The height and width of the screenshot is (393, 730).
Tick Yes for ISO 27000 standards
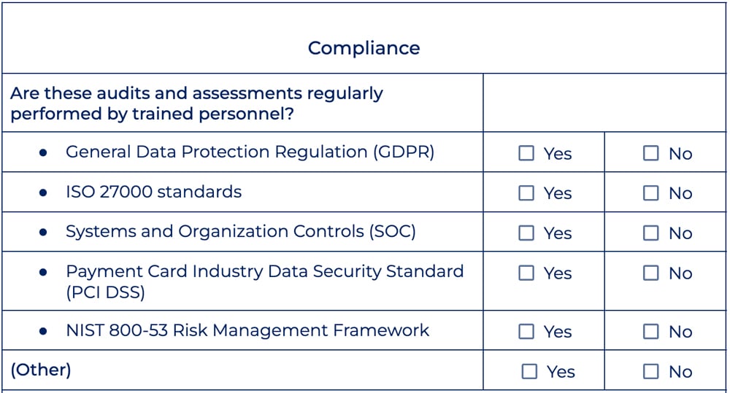click(526, 193)
